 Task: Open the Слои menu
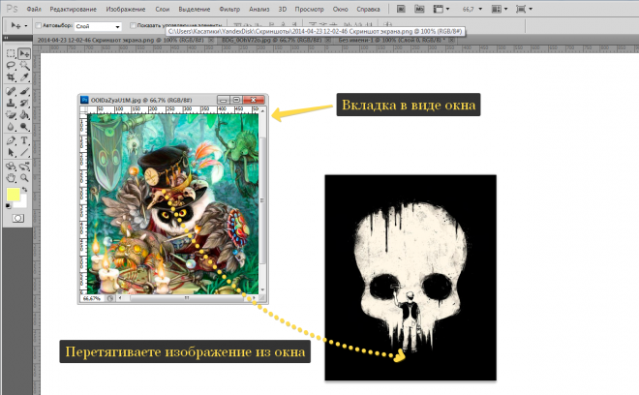point(163,9)
